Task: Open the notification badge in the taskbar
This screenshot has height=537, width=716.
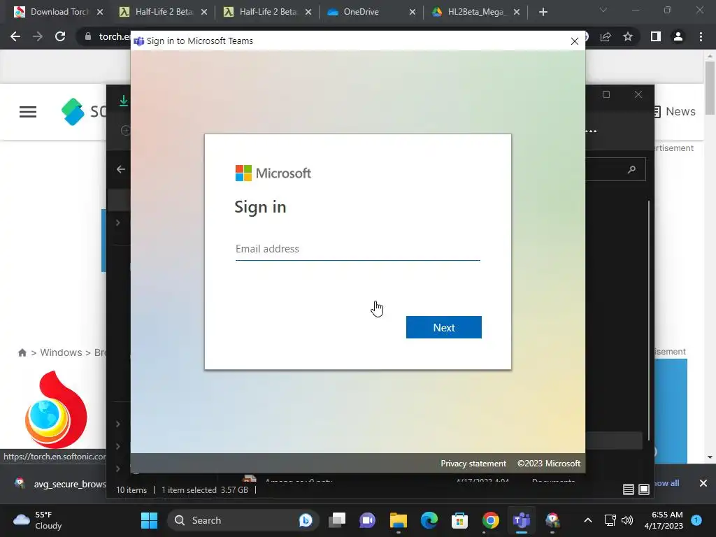Action: pos(696,520)
